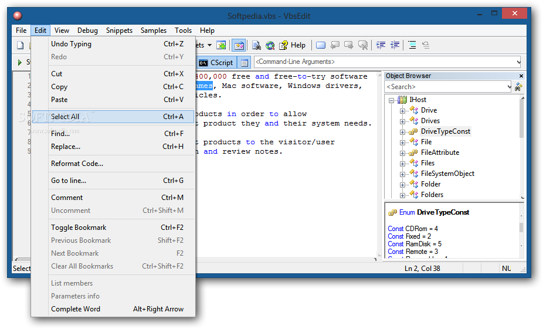Choose Undo Typing from Edit menu

tap(113, 44)
